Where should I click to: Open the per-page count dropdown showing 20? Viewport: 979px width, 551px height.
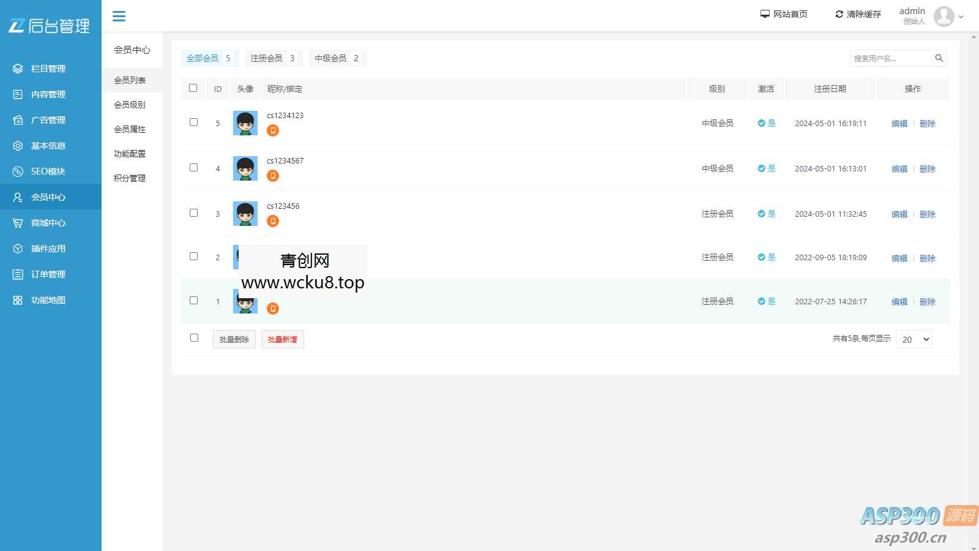click(914, 339)
